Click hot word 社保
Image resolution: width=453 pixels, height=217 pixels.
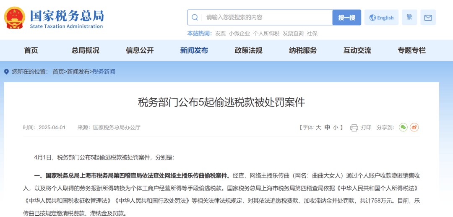click(x=312, y=34)
